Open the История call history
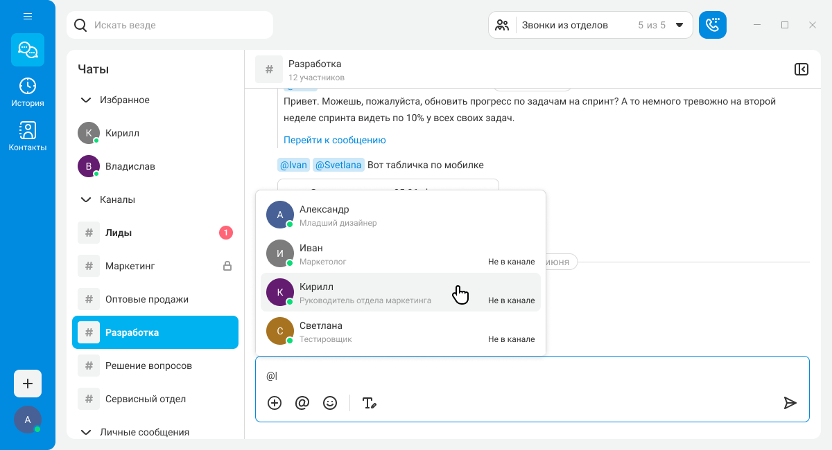 (x=28, y=92)
